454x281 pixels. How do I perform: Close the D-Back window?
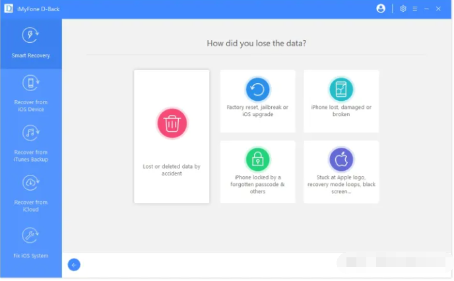coord(438,9)
